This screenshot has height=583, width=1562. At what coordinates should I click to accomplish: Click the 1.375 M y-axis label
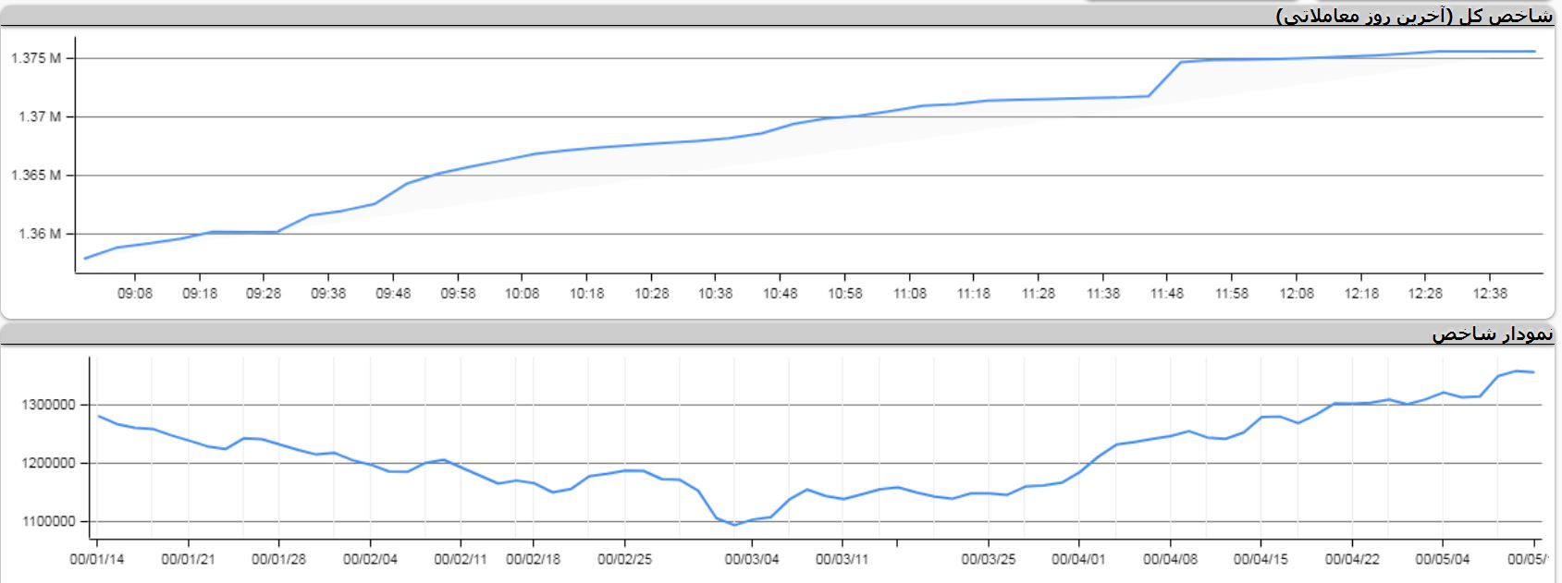pyautogui.click(x=36, y=58)
